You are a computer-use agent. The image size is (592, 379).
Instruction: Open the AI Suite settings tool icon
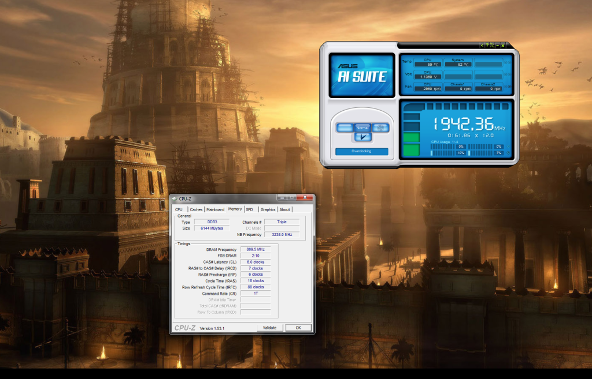pos(493,45)
